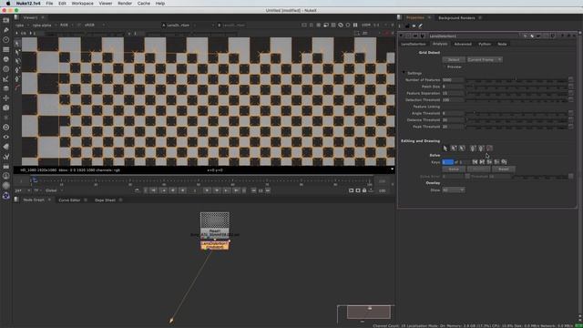The image size is (583, 328).
Task: Click the Solve button
Action: pos(454,169)
